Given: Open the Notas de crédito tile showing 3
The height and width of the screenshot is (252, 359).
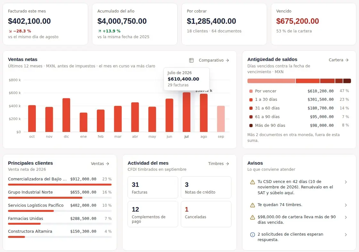Looking at the screenshot, I should 206,187.
